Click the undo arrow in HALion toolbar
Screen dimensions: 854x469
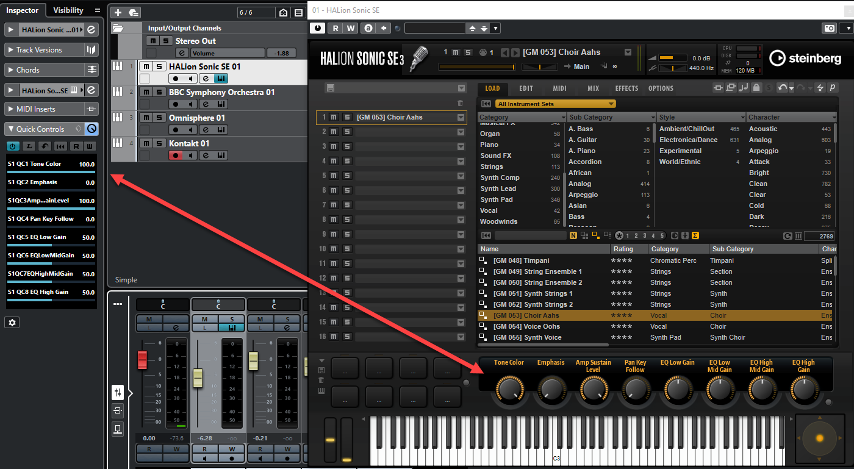tap(782, 88)
